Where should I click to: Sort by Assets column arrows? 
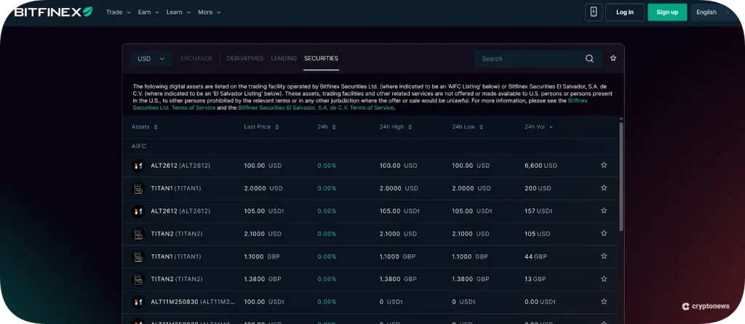pos(156,127)
